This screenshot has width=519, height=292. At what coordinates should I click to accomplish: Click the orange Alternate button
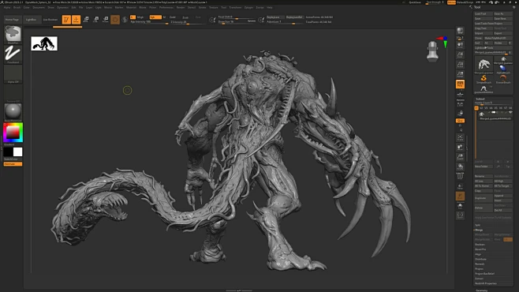13,164
